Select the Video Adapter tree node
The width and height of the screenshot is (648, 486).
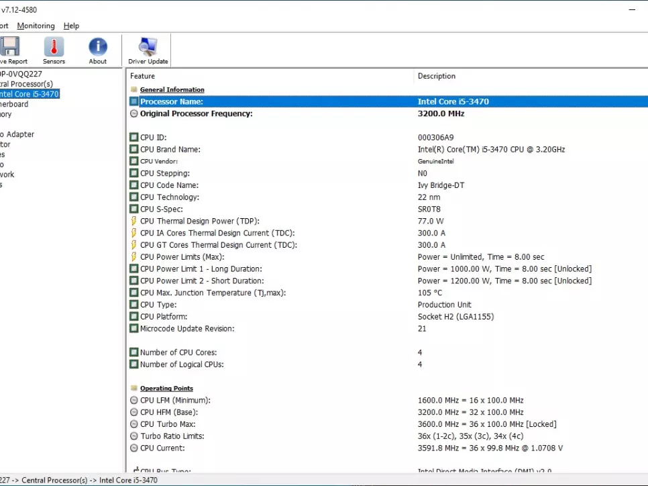[17, 134]
